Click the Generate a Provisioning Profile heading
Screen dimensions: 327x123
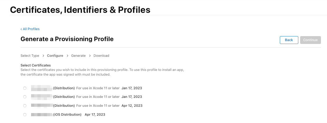pyautogui.click(x=67, y=39)
